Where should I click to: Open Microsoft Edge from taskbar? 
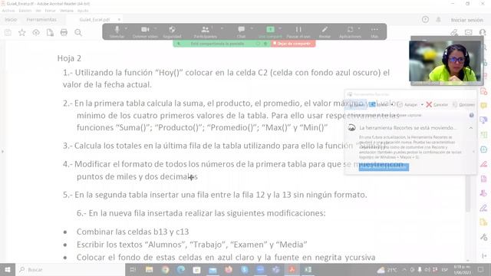(x=181, y=269)
